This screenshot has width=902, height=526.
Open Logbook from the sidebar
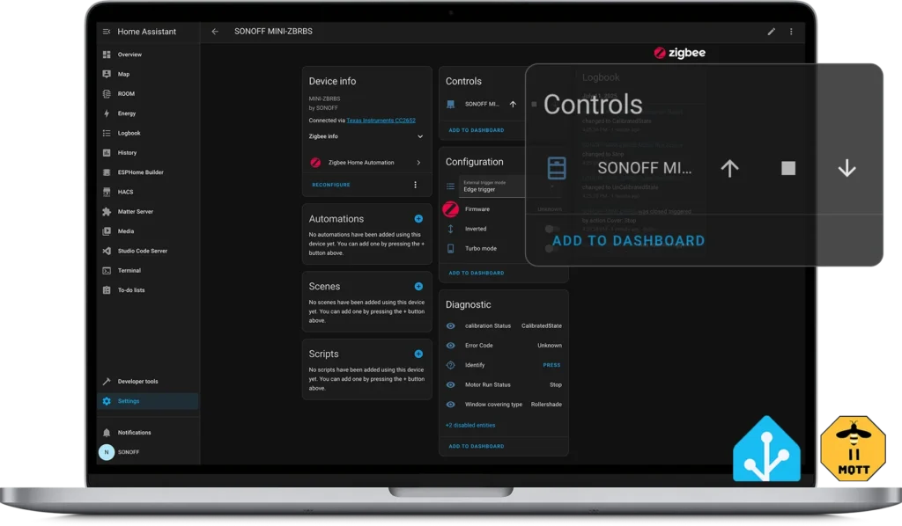point(147,133)
